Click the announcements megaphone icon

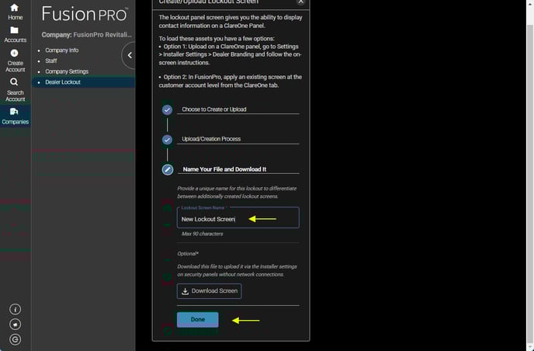(x=15, y=325)
